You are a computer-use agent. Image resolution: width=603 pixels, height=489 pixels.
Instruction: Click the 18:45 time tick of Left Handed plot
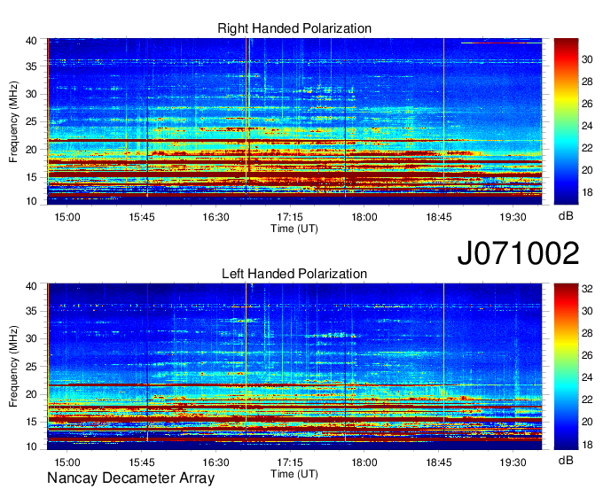439,462
